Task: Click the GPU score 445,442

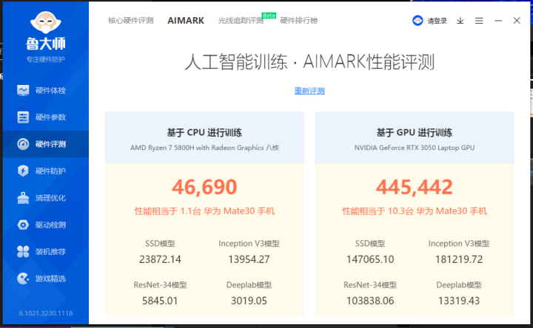Action: [415, 187]
